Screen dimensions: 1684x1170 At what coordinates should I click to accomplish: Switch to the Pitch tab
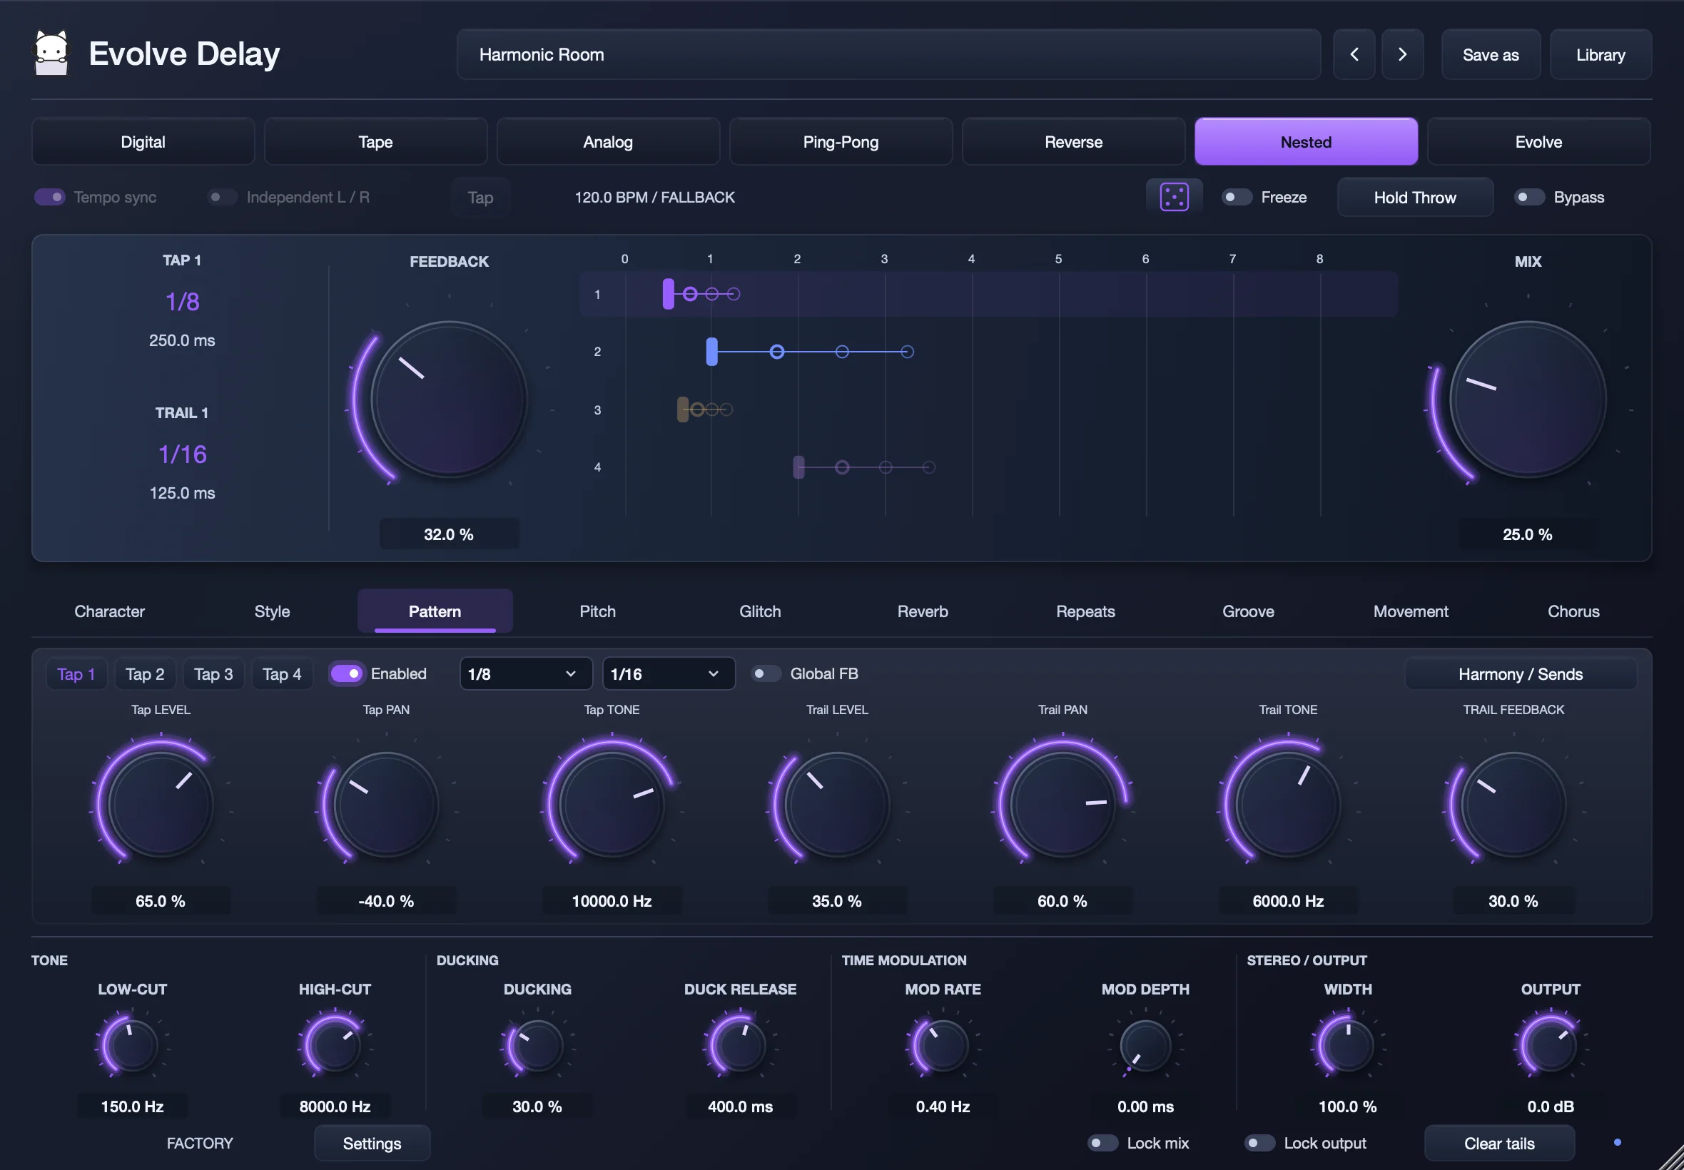click(x=597, y=611)
